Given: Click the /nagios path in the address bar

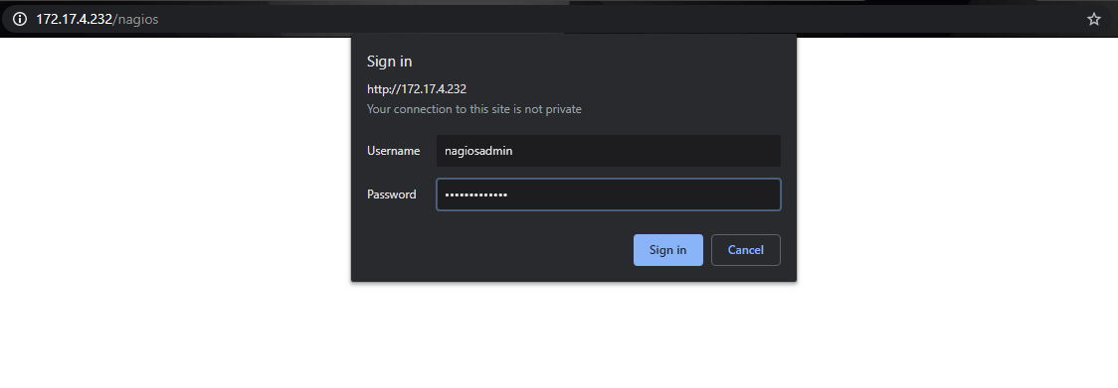Looking at the screenshot, I should 135,19.
